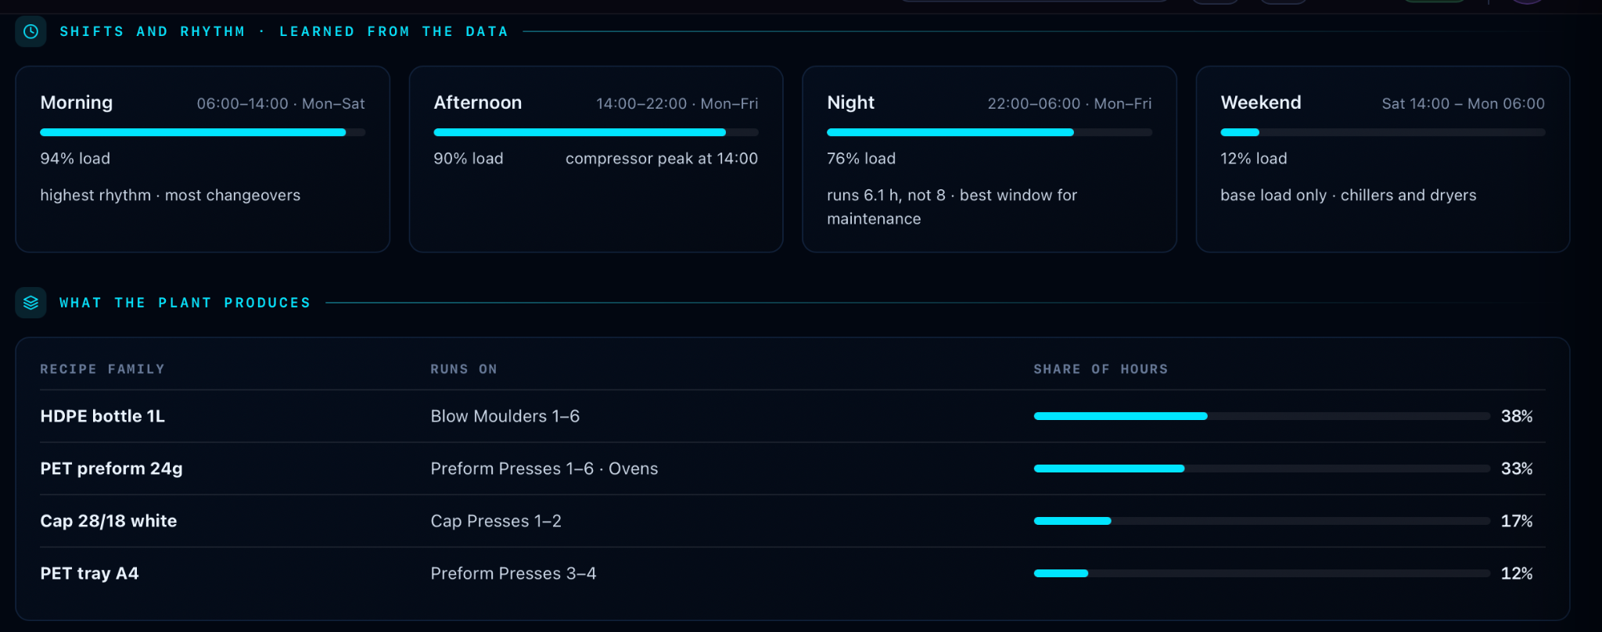Select the Morning shift card title
The image size is (1602, 632).
pyautogui.click(x=77, y=102)
